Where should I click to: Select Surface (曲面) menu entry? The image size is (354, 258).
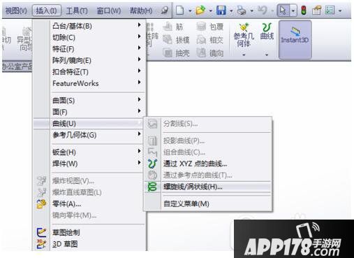[89, 101]
